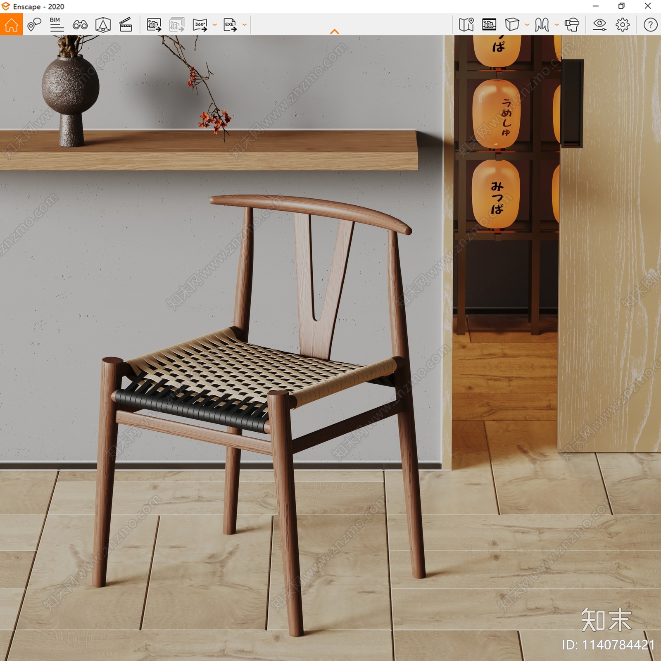
Task: Open Visual Settings eye icon
Action: tap(599, 25)
